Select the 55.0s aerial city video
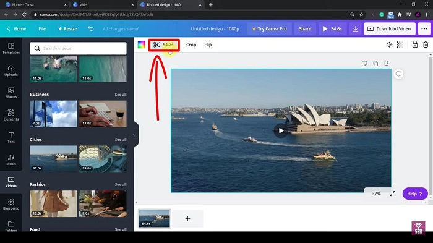The width and height of the screenshot is (433, 243). point(103,159)
